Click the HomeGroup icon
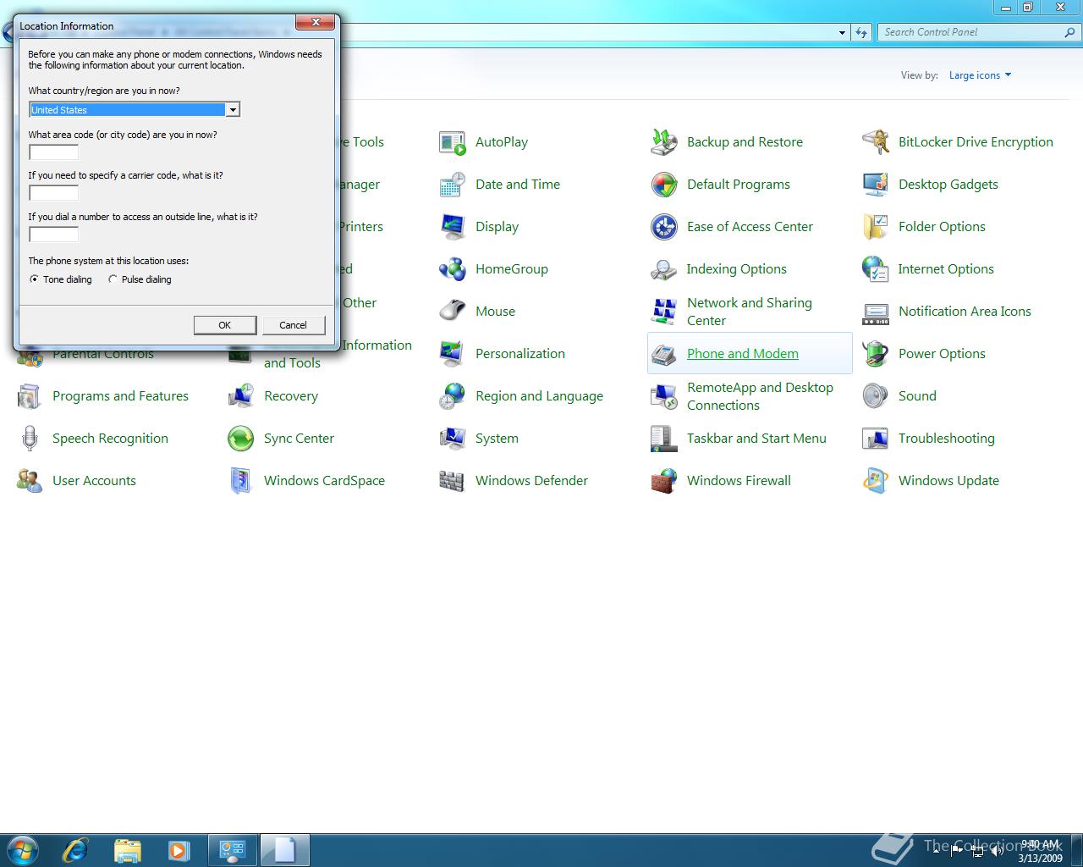Screen dimensions: 1083x867 coord(452,269)
